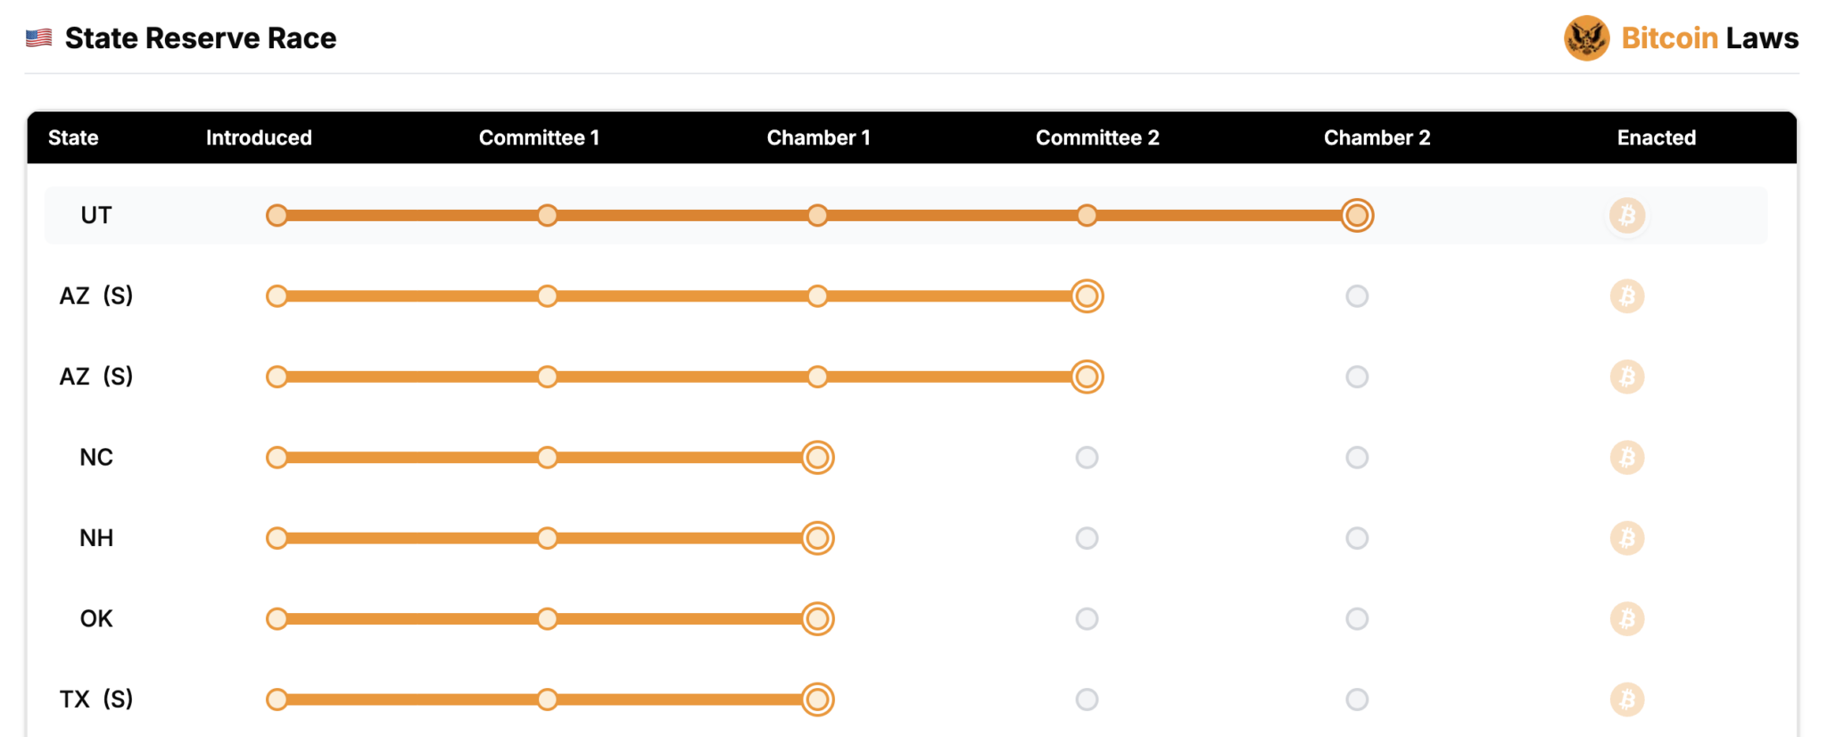Click the Committee 1 column header
The width and height of the screenshot is (1827, 737).
point(539,137)
